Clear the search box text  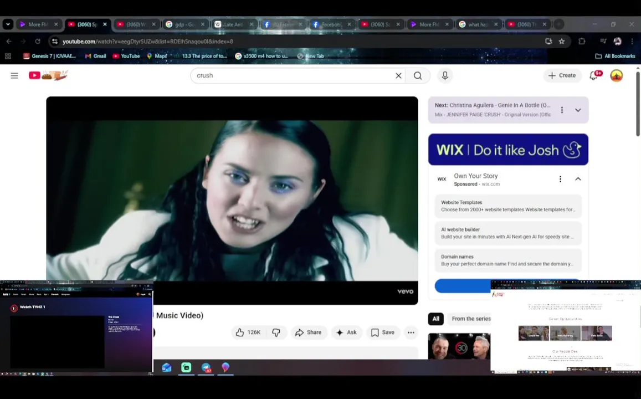pyautogui.click(x=398, y=75)
